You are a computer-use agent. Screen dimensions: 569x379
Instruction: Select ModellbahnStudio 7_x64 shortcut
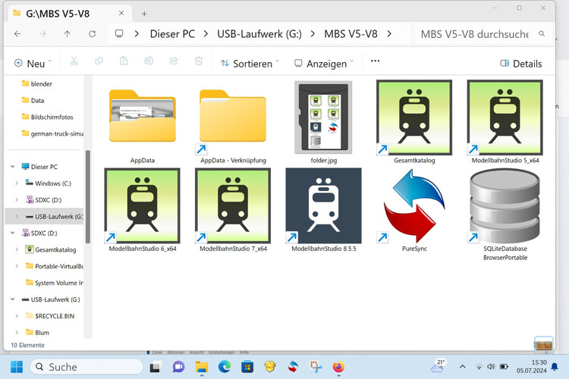click(233, 211)
